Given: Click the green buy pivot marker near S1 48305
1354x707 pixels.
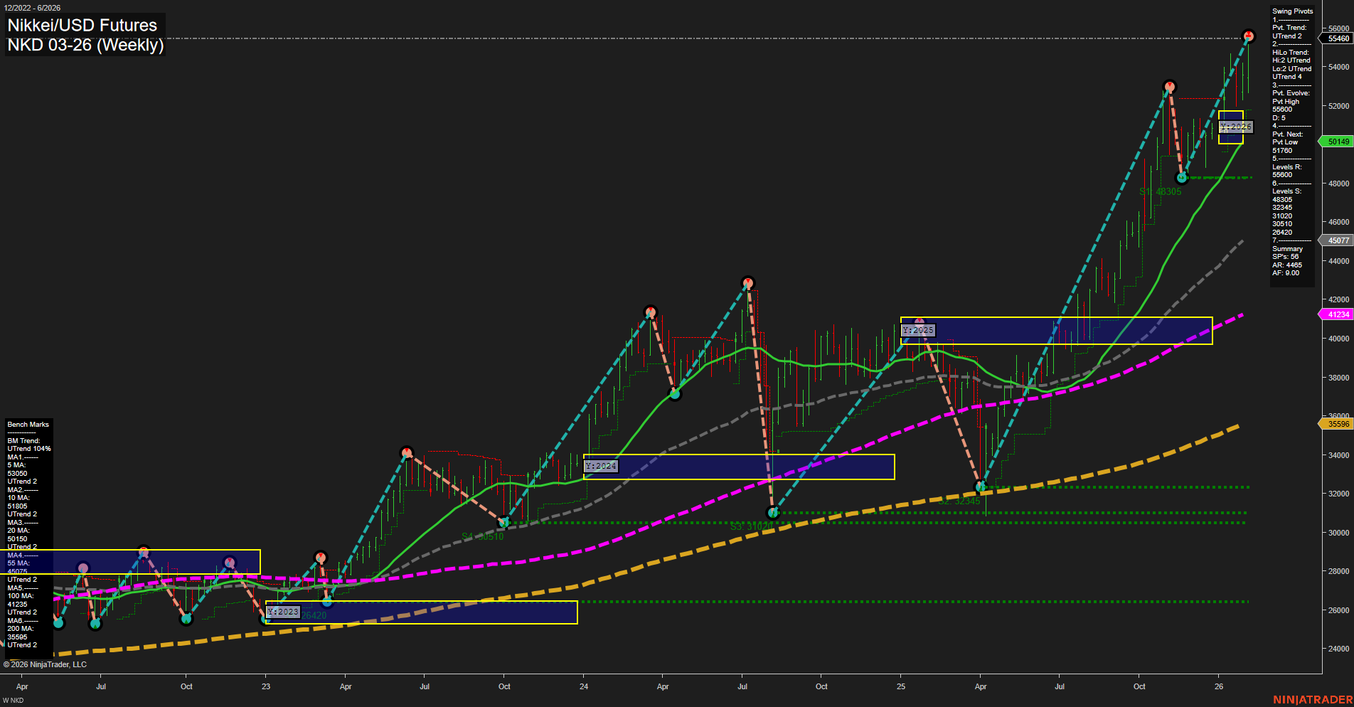Looking at the screenshot, I should coord(1180,179).
